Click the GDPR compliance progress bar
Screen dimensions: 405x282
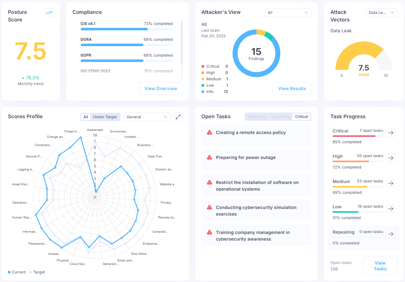point(127,61)
